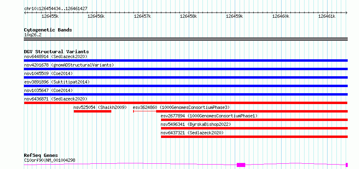
Task: Open variant label esv2677894 (1000GenomesConsortiumPhase1)
Action: pos(209,116)
